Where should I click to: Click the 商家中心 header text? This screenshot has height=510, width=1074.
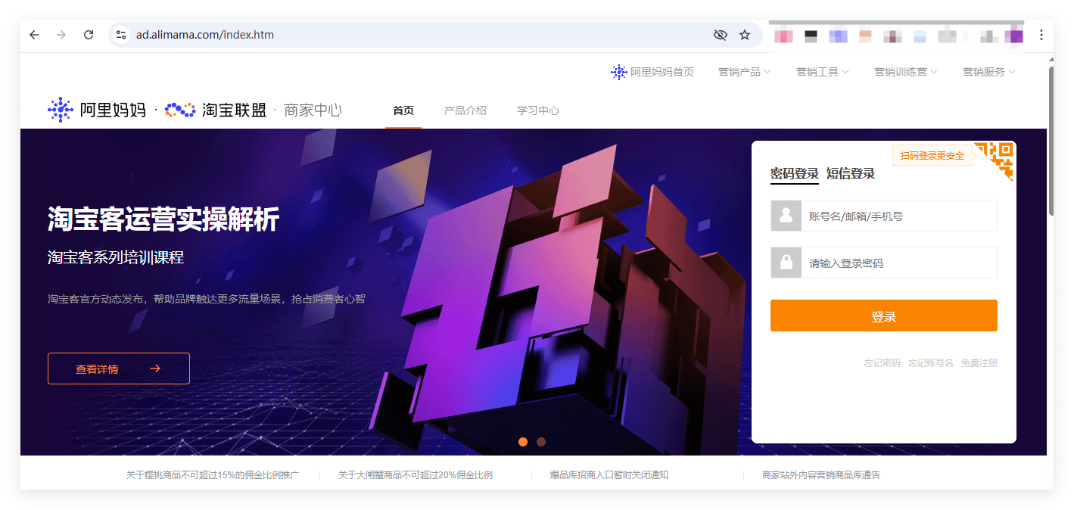coord(313,110)
